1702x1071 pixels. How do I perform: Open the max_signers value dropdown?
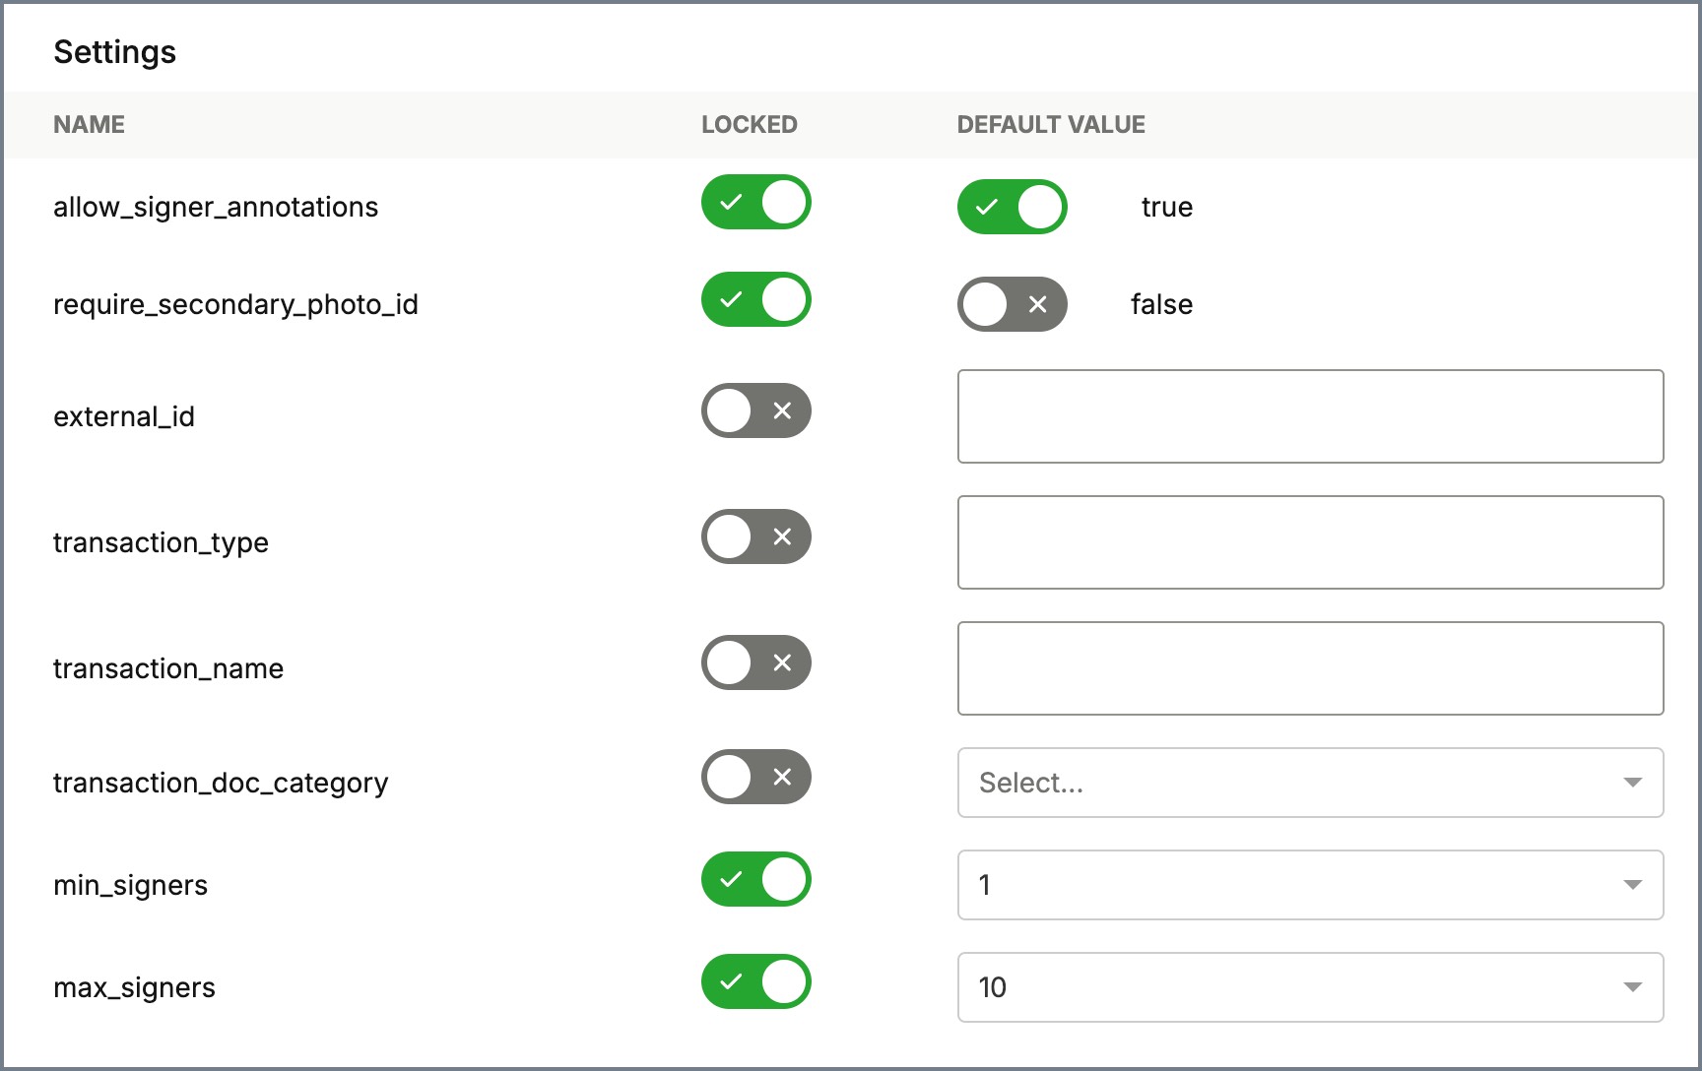click(1309, 987)
